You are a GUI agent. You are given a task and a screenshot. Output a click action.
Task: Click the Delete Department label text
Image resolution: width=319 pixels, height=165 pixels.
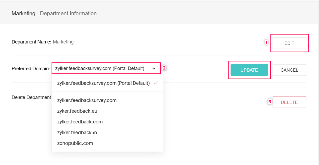[31, 97]
